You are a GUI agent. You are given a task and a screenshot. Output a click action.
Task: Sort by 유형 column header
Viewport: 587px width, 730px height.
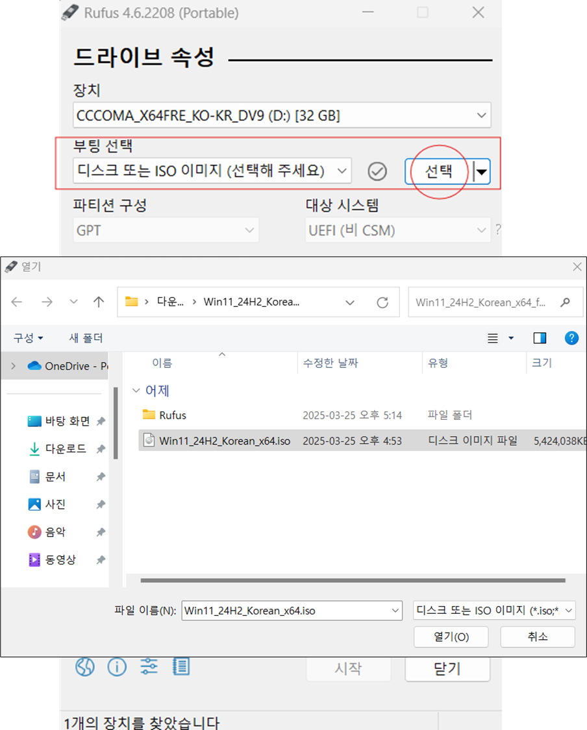[x=438, y=363]
